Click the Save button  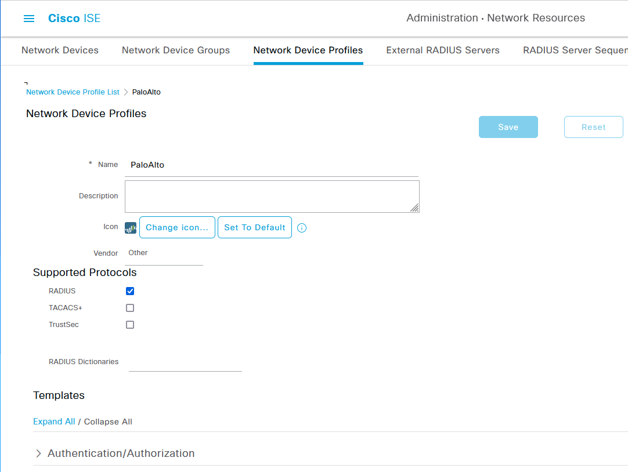(508, 127)
